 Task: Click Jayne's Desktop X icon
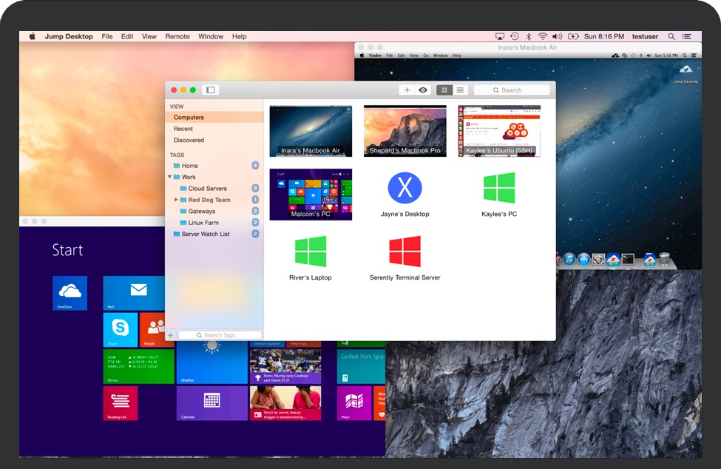[404, 188]
